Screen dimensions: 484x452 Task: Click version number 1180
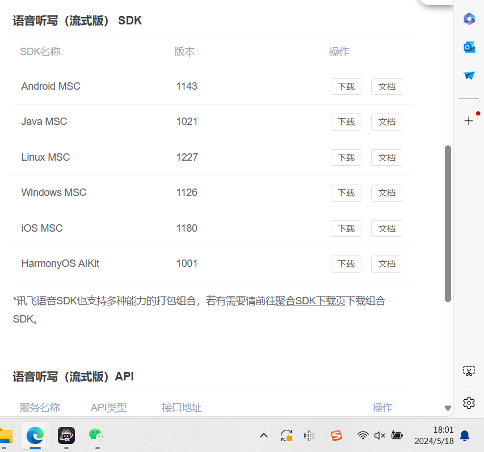click(187, 228)
